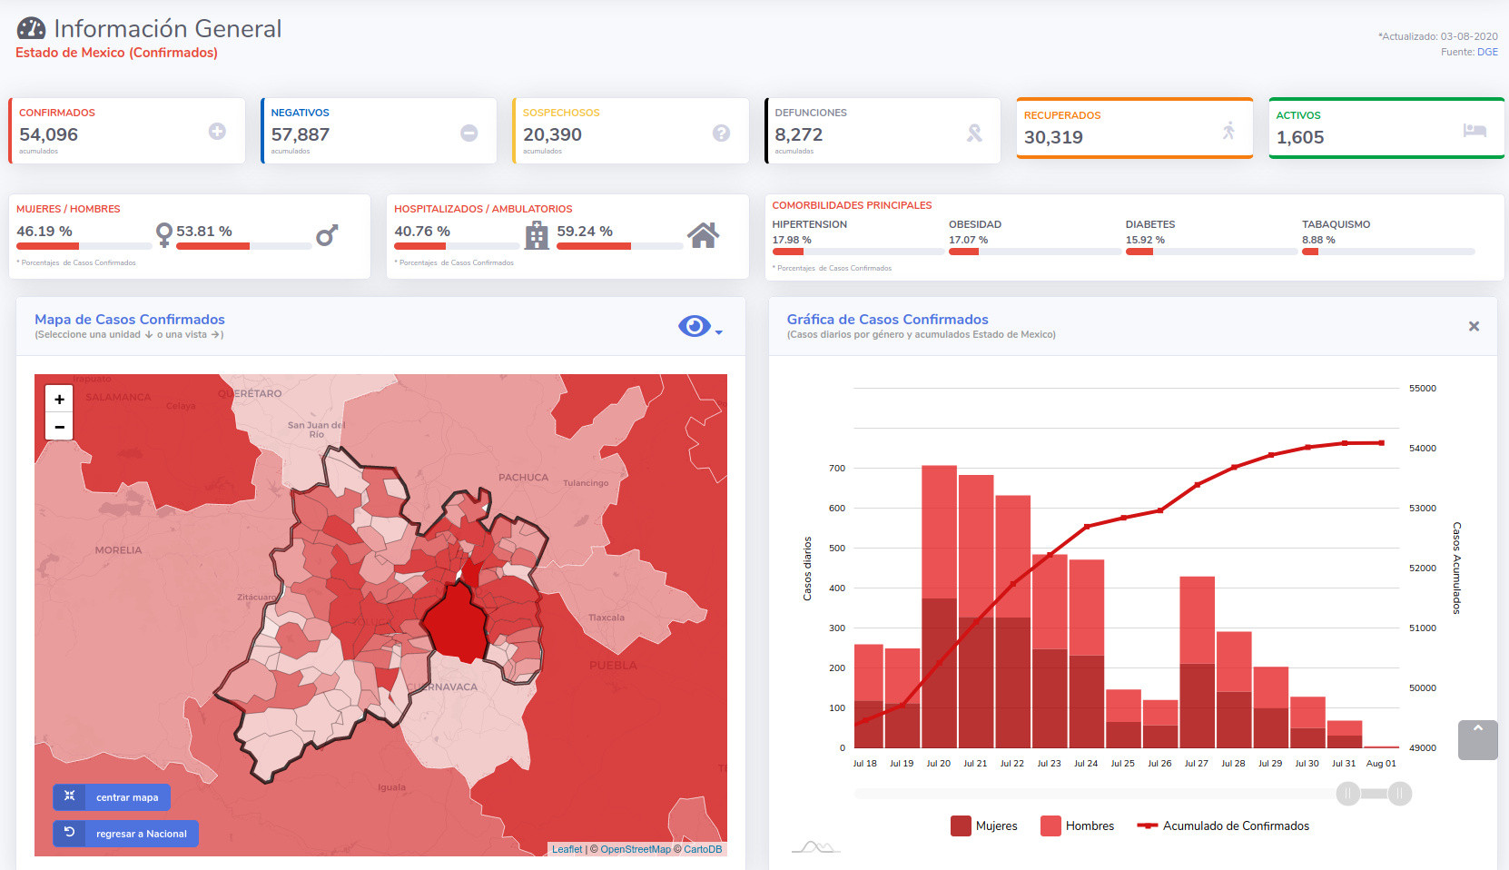Zoom out the map with minus button
The width and height of the screenshot is (1509, 870).
tap(59, 426)
